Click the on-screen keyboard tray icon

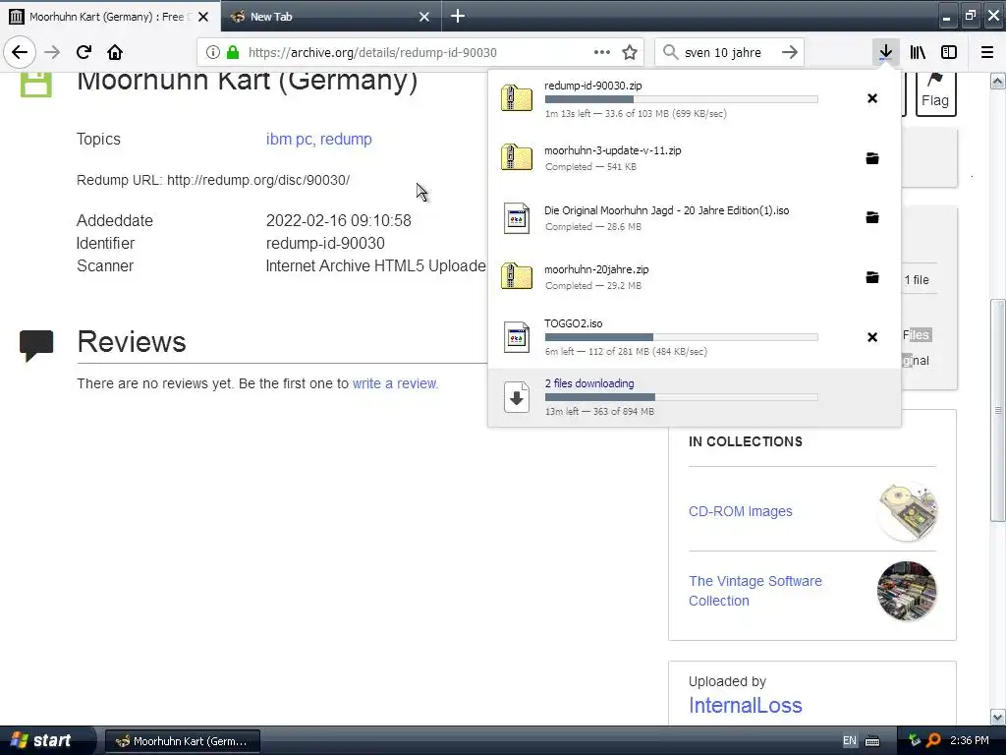(x=872, y=741)
